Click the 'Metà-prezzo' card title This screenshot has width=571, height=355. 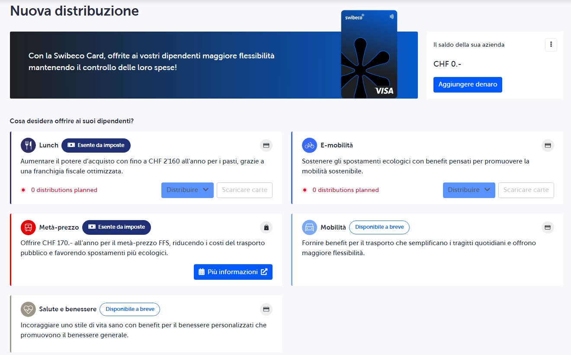point(59,227)
